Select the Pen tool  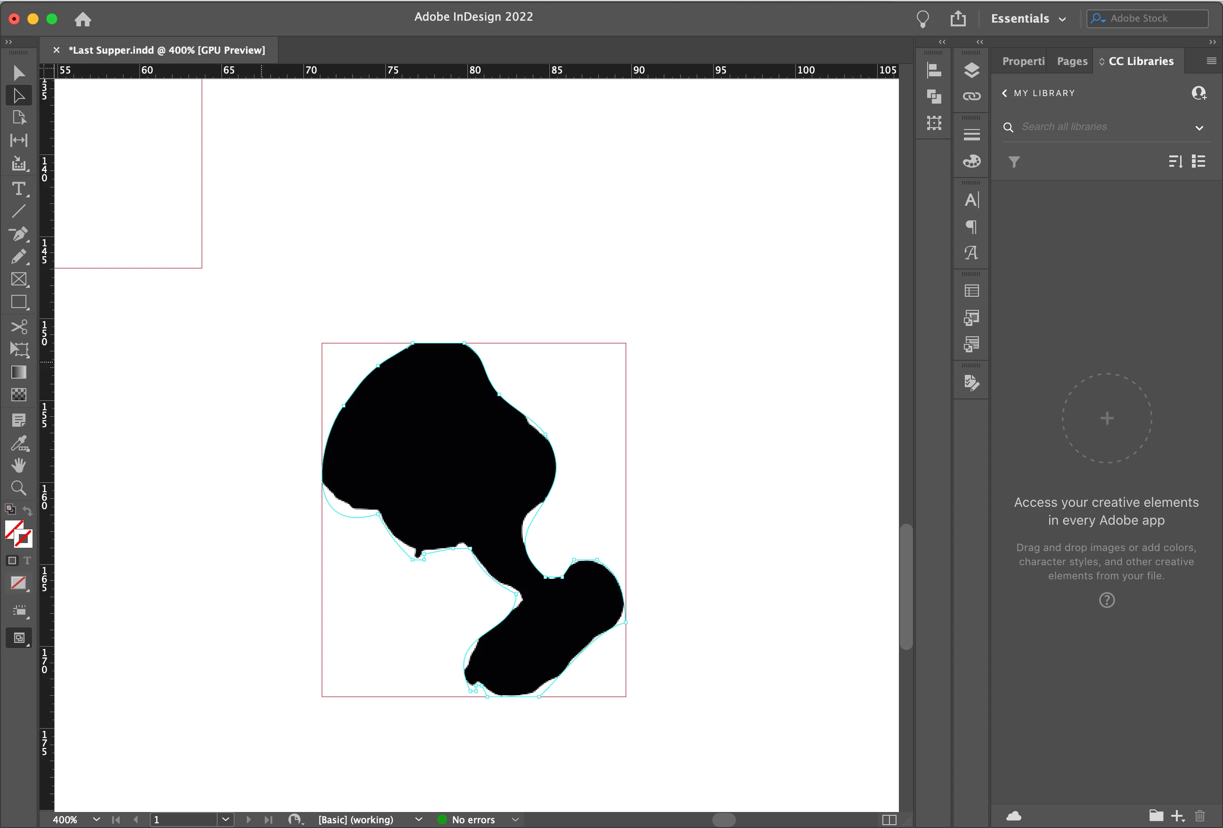[x=18, y=234]
